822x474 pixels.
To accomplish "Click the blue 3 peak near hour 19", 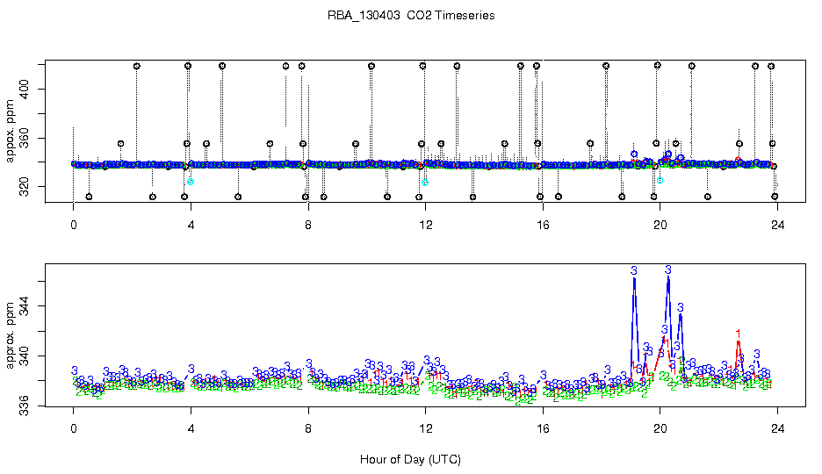I will click(634, 270).
